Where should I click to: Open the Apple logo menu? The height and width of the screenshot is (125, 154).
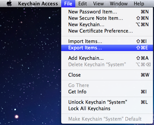tap(9, 3)
